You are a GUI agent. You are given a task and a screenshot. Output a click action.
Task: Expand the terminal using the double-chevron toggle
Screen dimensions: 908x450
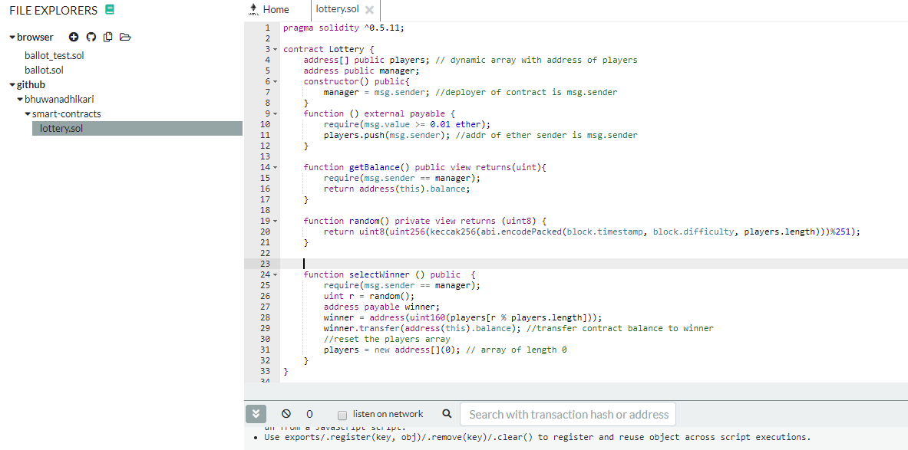coord(256,413)
